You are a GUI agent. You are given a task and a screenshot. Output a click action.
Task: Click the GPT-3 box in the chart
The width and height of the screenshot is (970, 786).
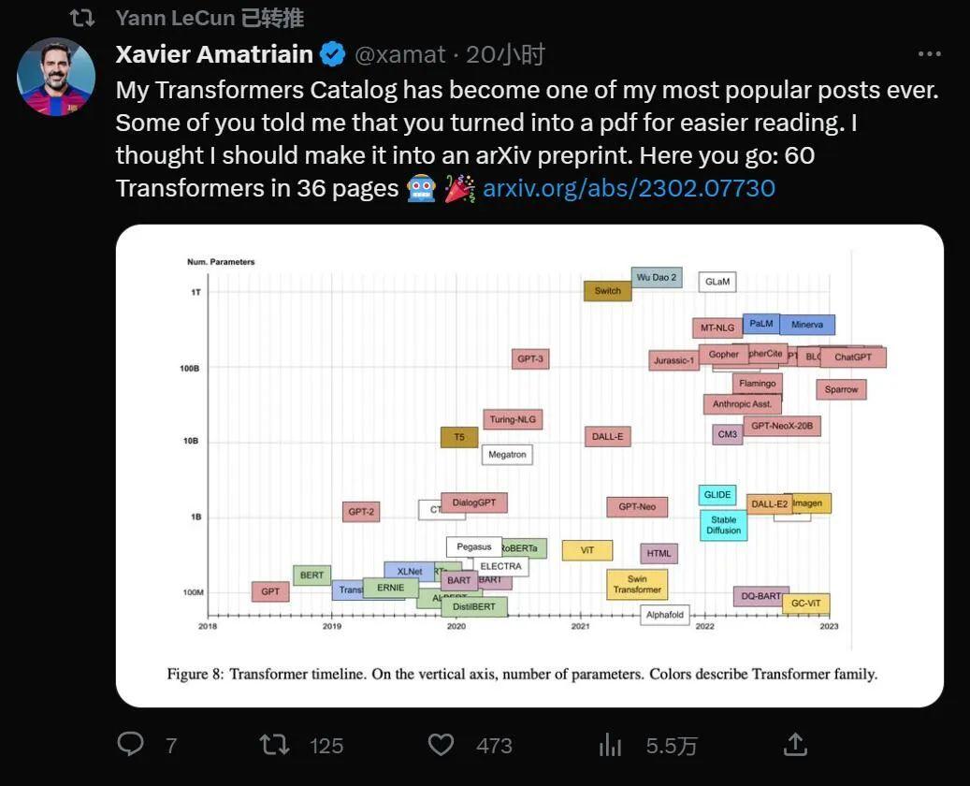[x=529, y=358]
